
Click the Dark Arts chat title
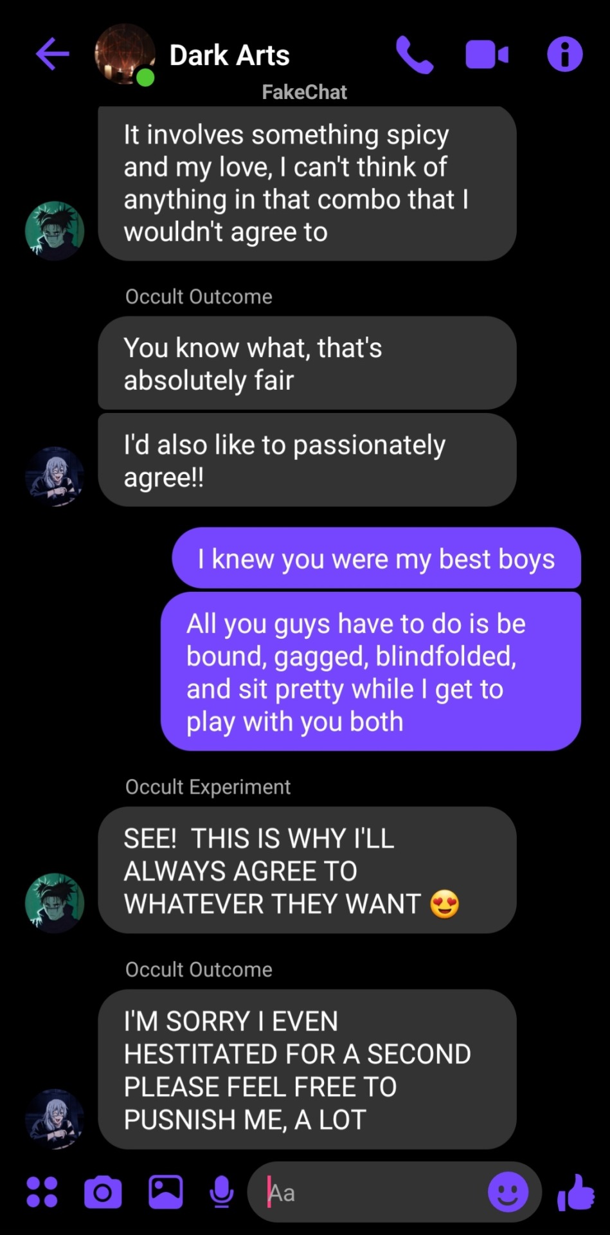(229, 55)
